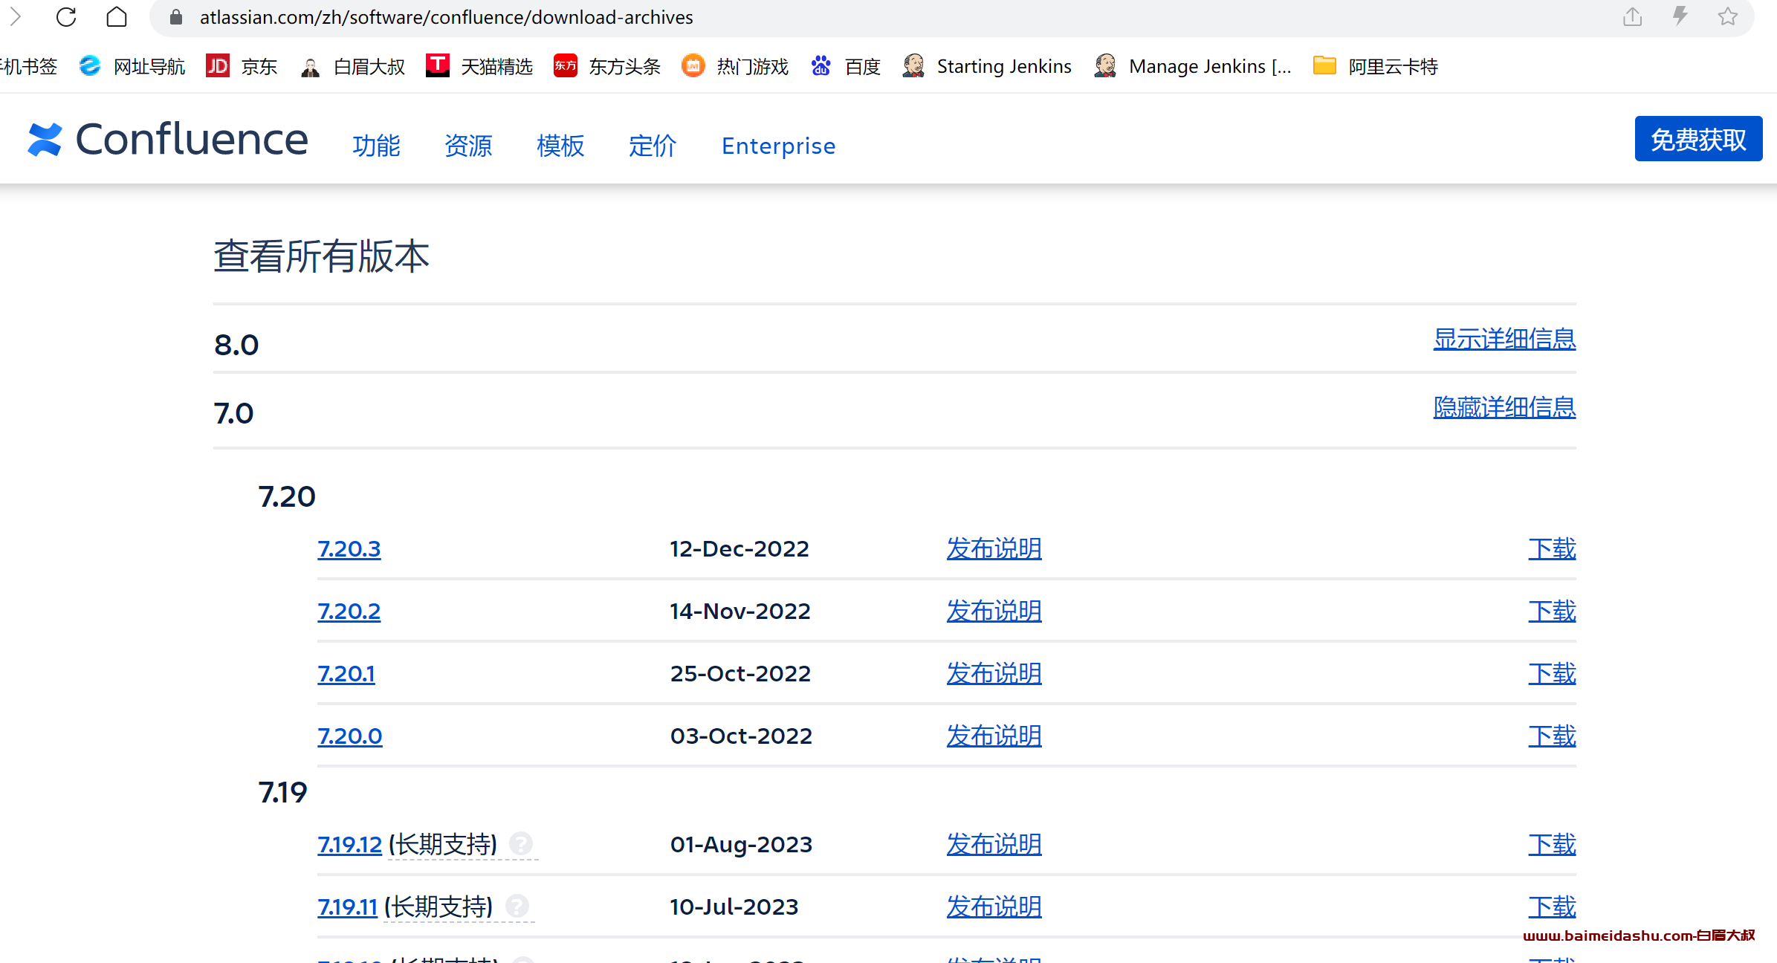Open 发布说明 for 7.20.0

994,736
